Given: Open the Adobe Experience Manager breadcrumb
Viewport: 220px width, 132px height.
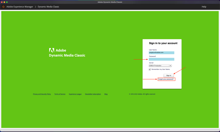Looking at the screenshot, I should tap(20, 7).
